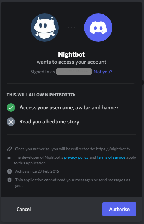Screen dimensions: 144x224
Task: Click the green checkmark permission icon
Action: click(11, 108)
